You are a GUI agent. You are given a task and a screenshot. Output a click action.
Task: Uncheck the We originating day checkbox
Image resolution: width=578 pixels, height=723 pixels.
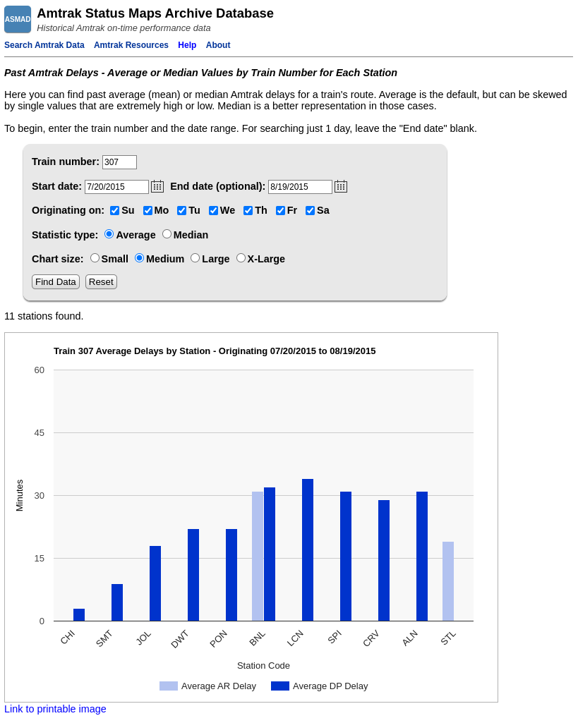pyautogui.click(x=213, y=211)
